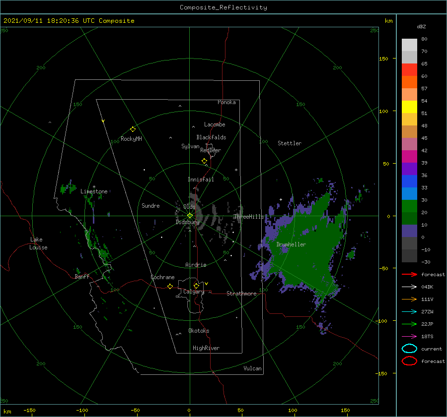Click the Banff label
Image resolution: width=447 pixels, height=417 pixels.
tap(82, 276)
